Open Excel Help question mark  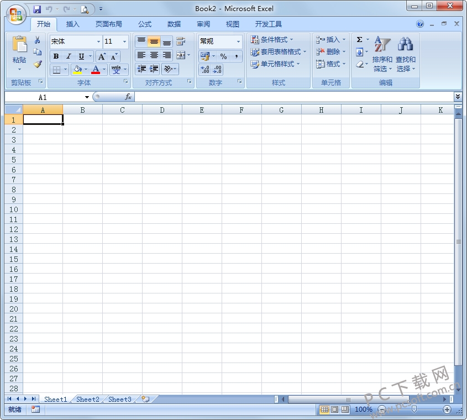point(420,24)
